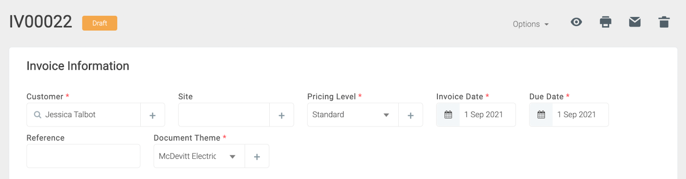Email the invoice via envelope icon
This screenshot has width=686, height=179.
click(x=635, y=22)
